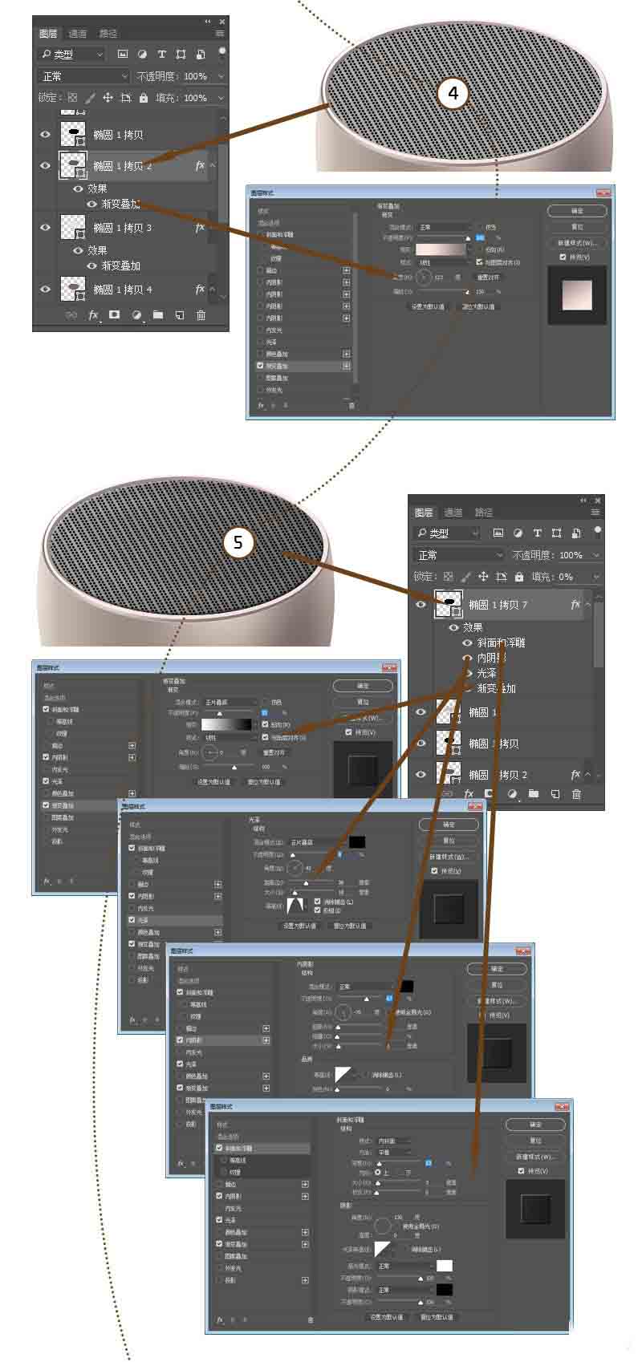Filter shape layers in Fill 0% Layers panel

coord(556,533)
